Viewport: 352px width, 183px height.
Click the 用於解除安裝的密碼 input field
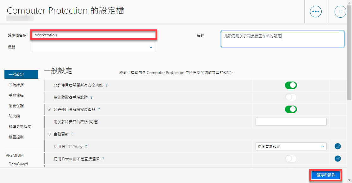(291, 122)
